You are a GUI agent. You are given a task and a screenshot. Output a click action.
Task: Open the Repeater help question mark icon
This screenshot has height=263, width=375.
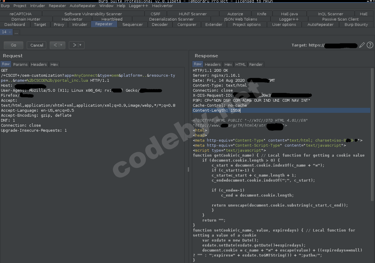pyautogui.click(x=370, y=45)
